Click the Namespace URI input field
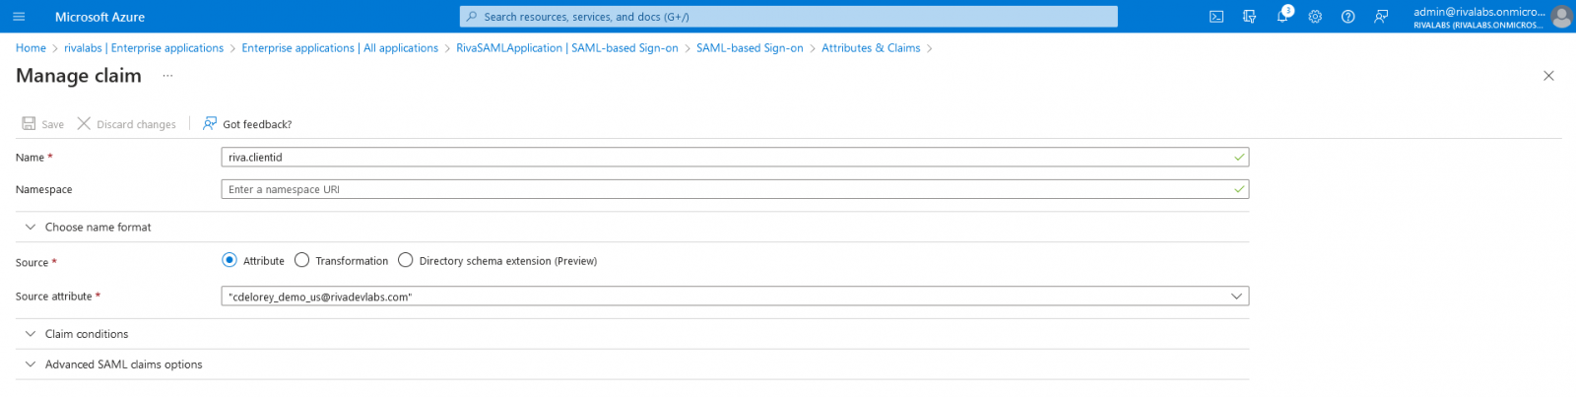 pyautogui.click(x=735, y=189)
